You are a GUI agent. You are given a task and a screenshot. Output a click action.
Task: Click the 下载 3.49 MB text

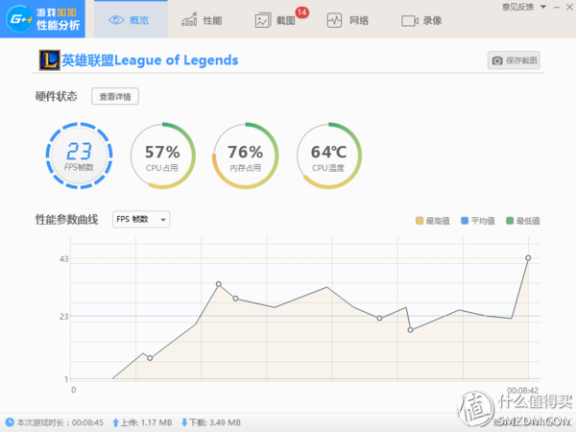pos(215,422)
